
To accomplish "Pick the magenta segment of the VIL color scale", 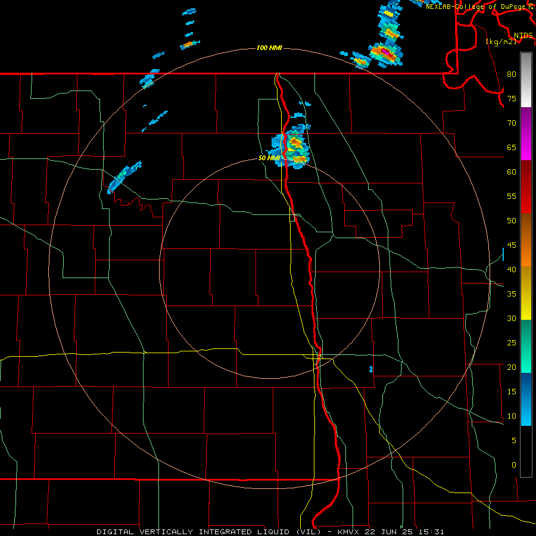I will pos(526,134).
